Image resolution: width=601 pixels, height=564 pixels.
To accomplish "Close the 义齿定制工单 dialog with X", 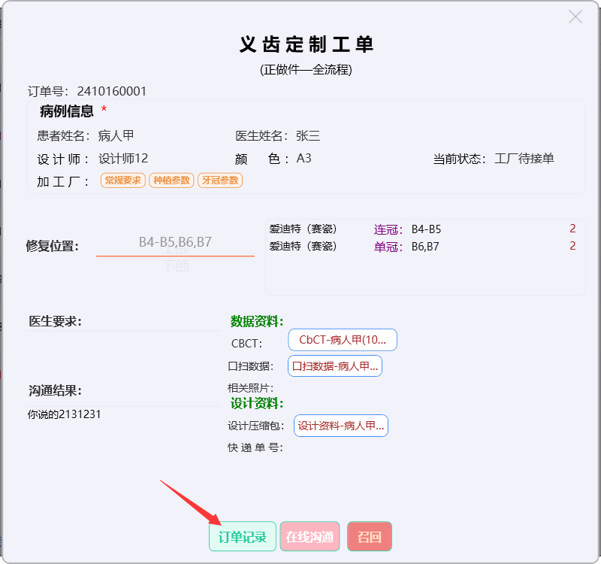I will click(575, 17).
